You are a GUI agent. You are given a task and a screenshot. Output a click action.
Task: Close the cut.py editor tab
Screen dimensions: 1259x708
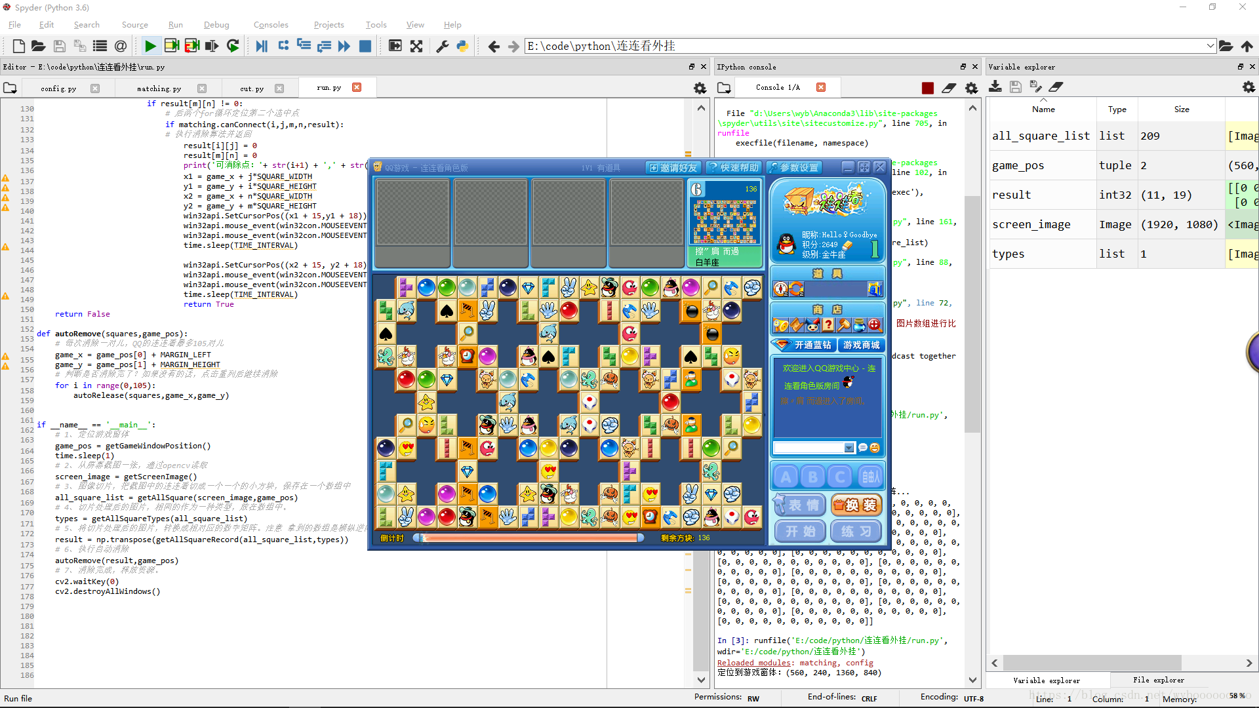[x=279, y=88]
